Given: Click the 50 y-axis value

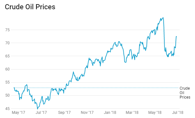Looking at the screenshot, I should (x=7, y=95).
